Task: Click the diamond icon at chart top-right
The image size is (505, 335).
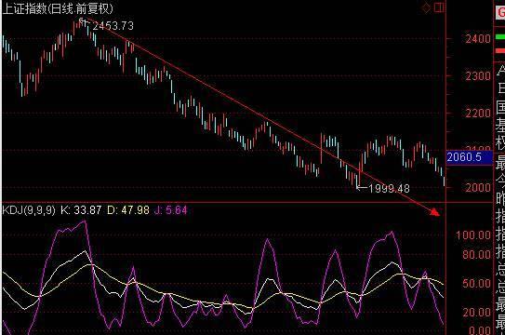Action: 426,7
